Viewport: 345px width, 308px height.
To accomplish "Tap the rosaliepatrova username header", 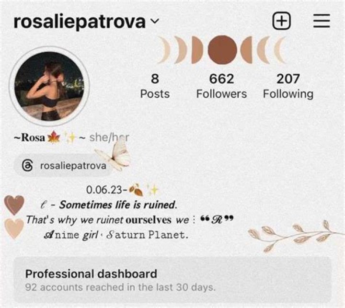I will click(80, 22).
